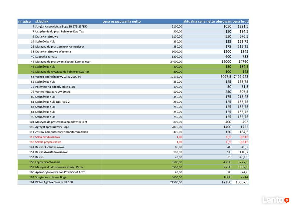Select gross price 1291,5
The height and width of the screenshot is (206, 292).
coord(243,26)
